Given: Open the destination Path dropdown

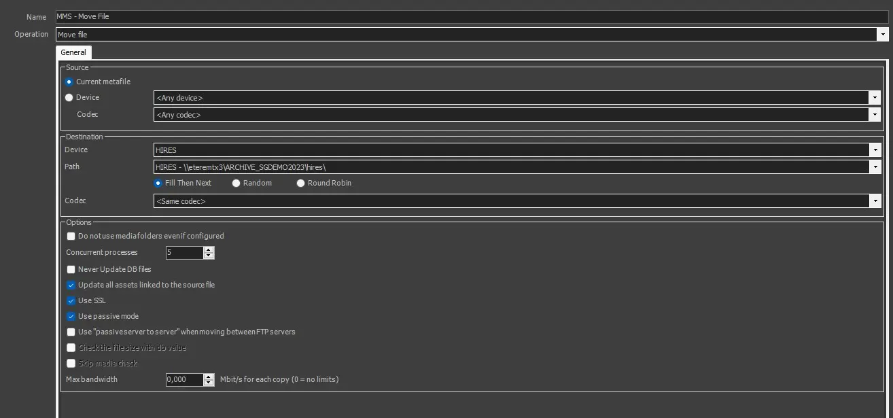Looking at the screenshot, I should 875,167.
